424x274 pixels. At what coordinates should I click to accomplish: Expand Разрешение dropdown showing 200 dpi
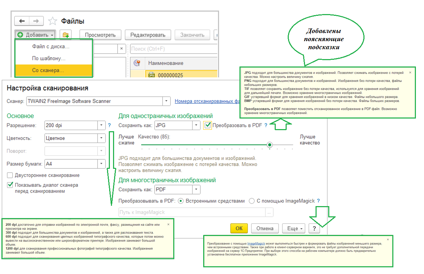[x=101, y=125]
